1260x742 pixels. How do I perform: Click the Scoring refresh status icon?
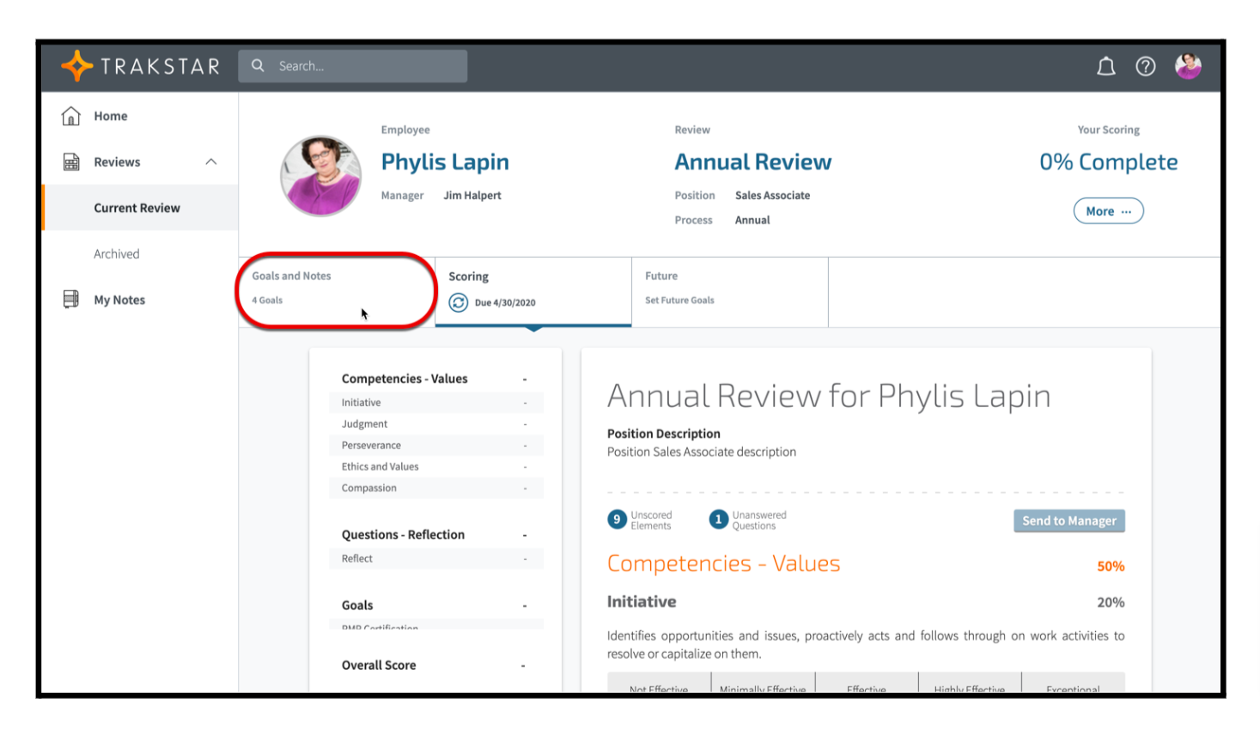[459, 302]
